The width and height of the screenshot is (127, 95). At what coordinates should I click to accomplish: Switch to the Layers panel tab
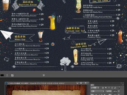click(92, 85)
